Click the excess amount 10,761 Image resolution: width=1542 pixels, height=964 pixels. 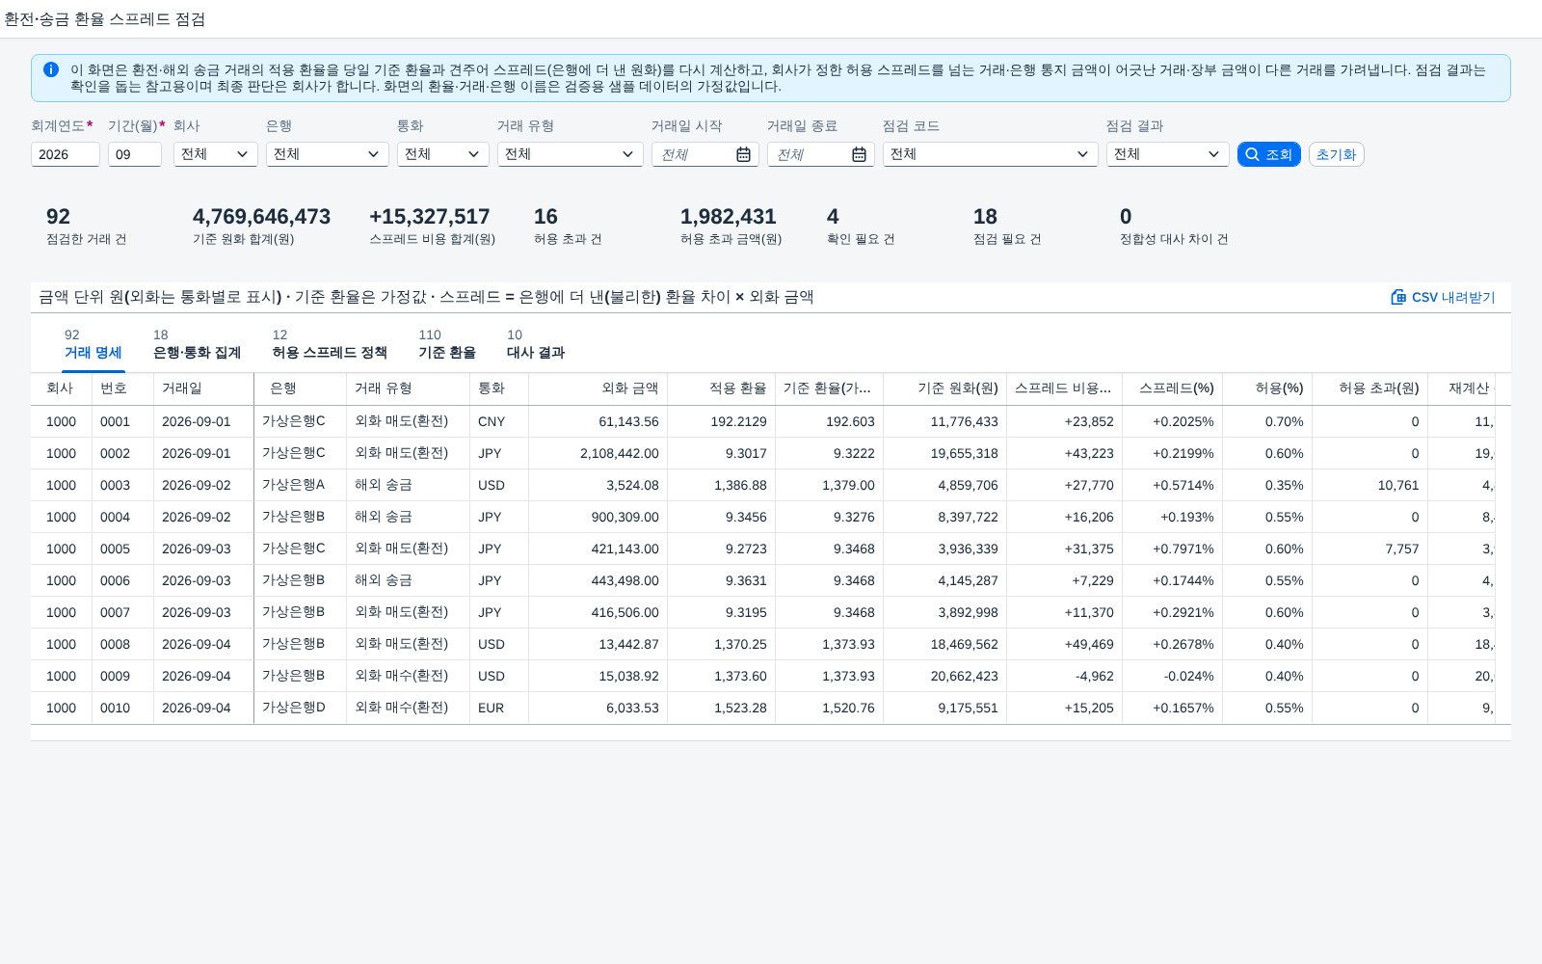(1398, 485)
